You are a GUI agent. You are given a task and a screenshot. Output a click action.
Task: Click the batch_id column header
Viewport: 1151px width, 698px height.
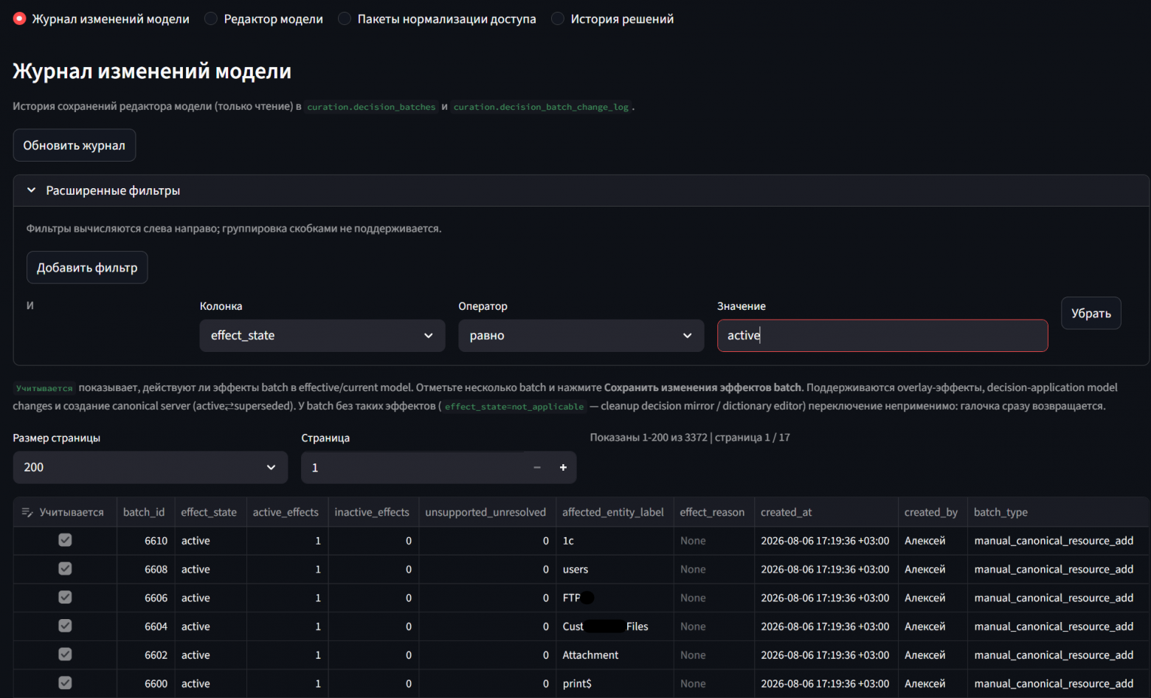(x=144, y=512)
